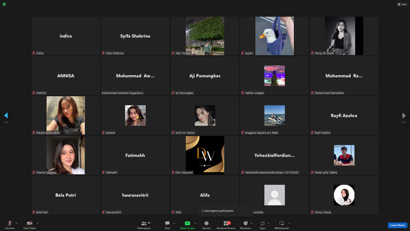This screenshot has width=410, height=231.
Task: Go to next gallery page arrow
Action: click(x=404, y=116)
